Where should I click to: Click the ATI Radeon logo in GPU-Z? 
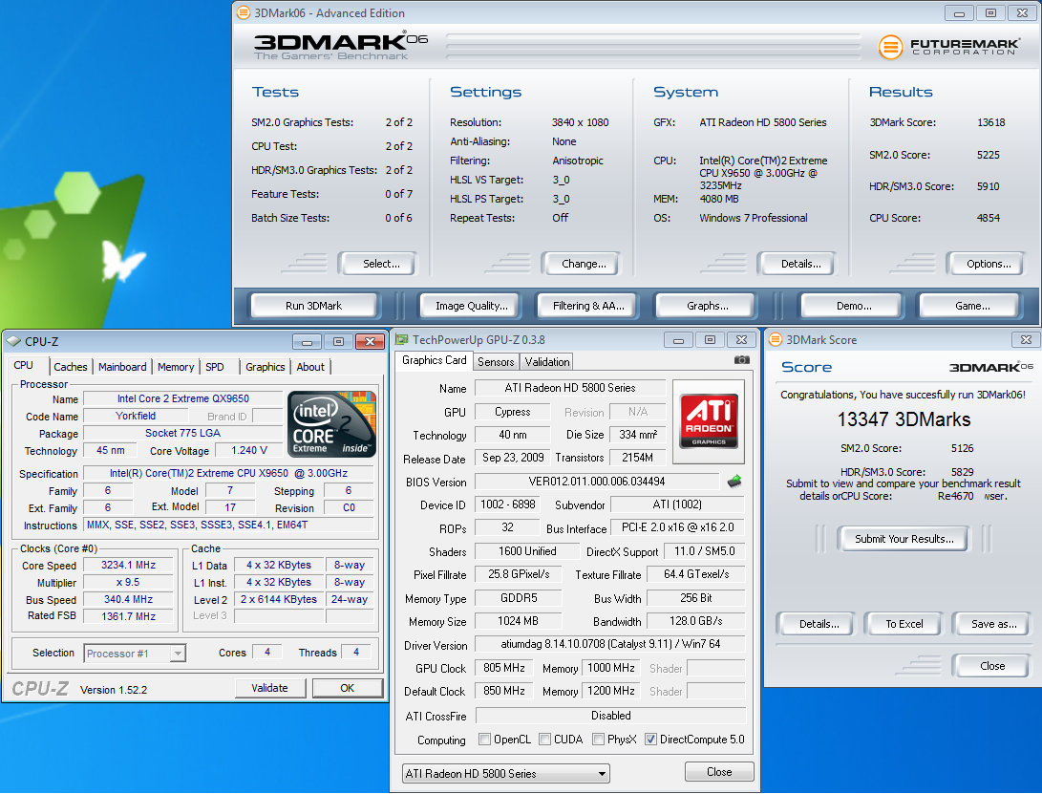tap(709, 421)
